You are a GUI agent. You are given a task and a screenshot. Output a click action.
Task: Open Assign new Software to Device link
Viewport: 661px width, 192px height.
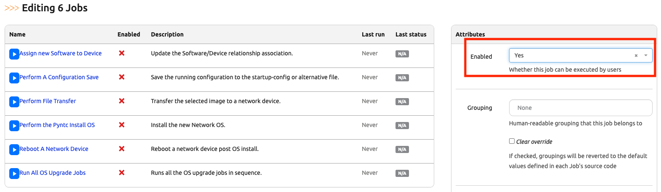coord(61,53)
